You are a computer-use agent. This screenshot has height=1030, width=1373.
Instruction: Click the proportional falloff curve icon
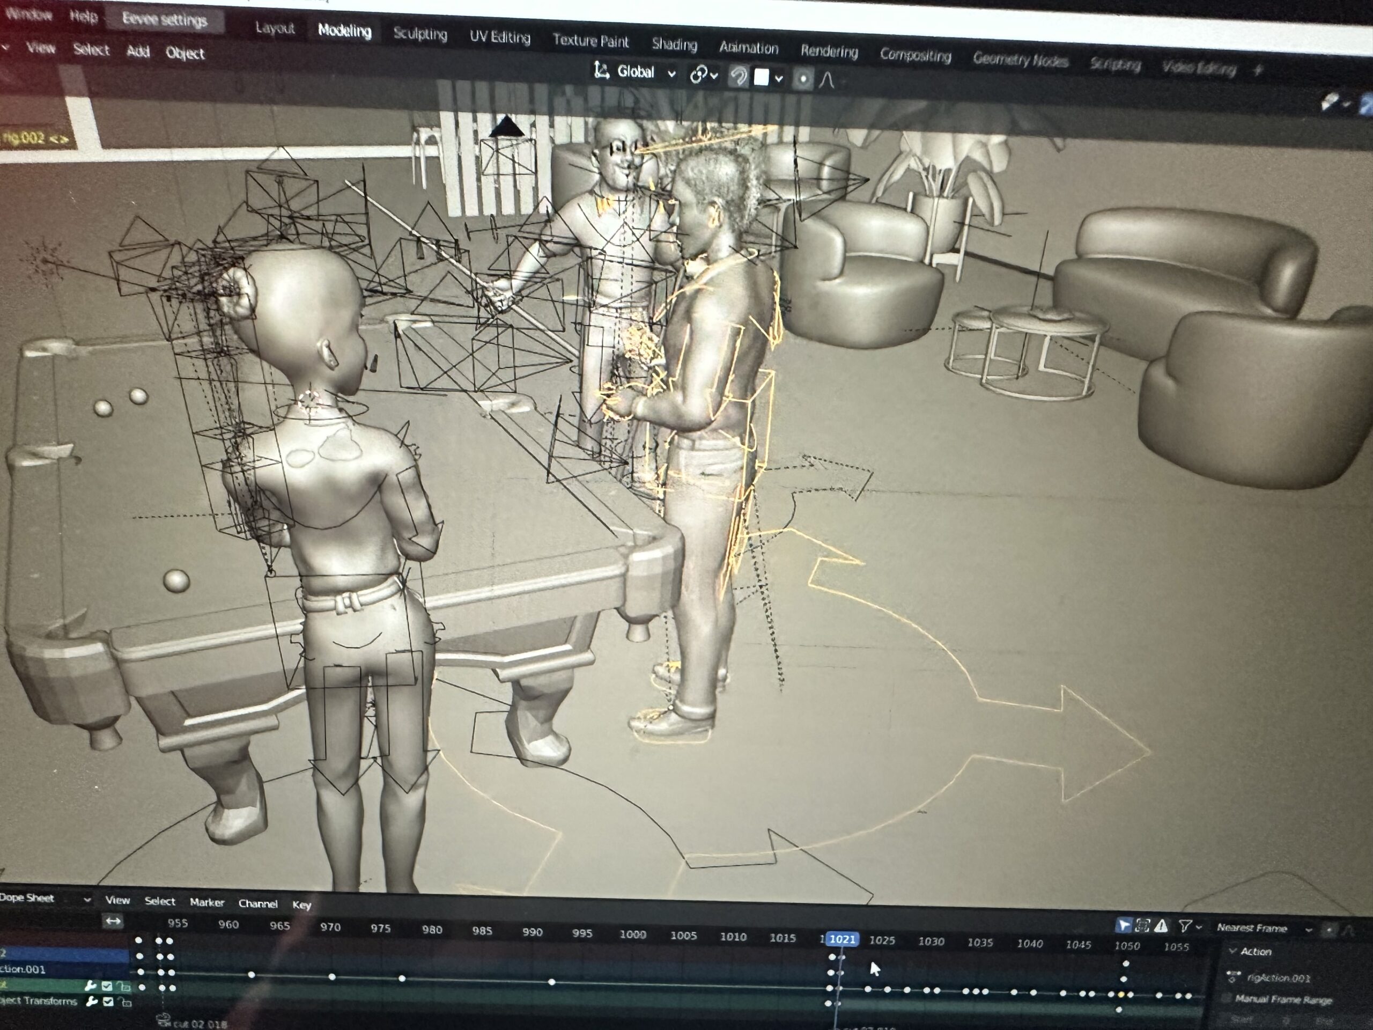coord(827,80)
